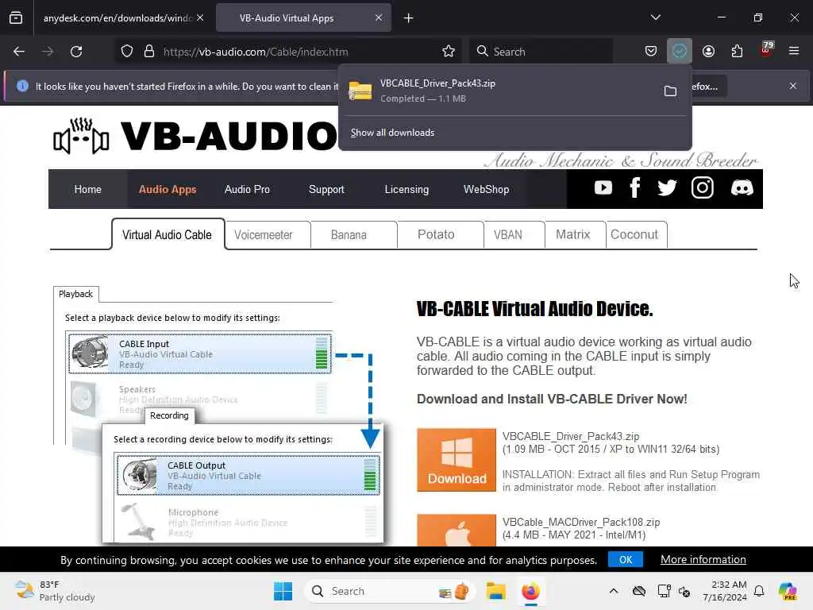Click the address bar URL field
This screenshot has width=813, height=610.
[x=299, y=52]
